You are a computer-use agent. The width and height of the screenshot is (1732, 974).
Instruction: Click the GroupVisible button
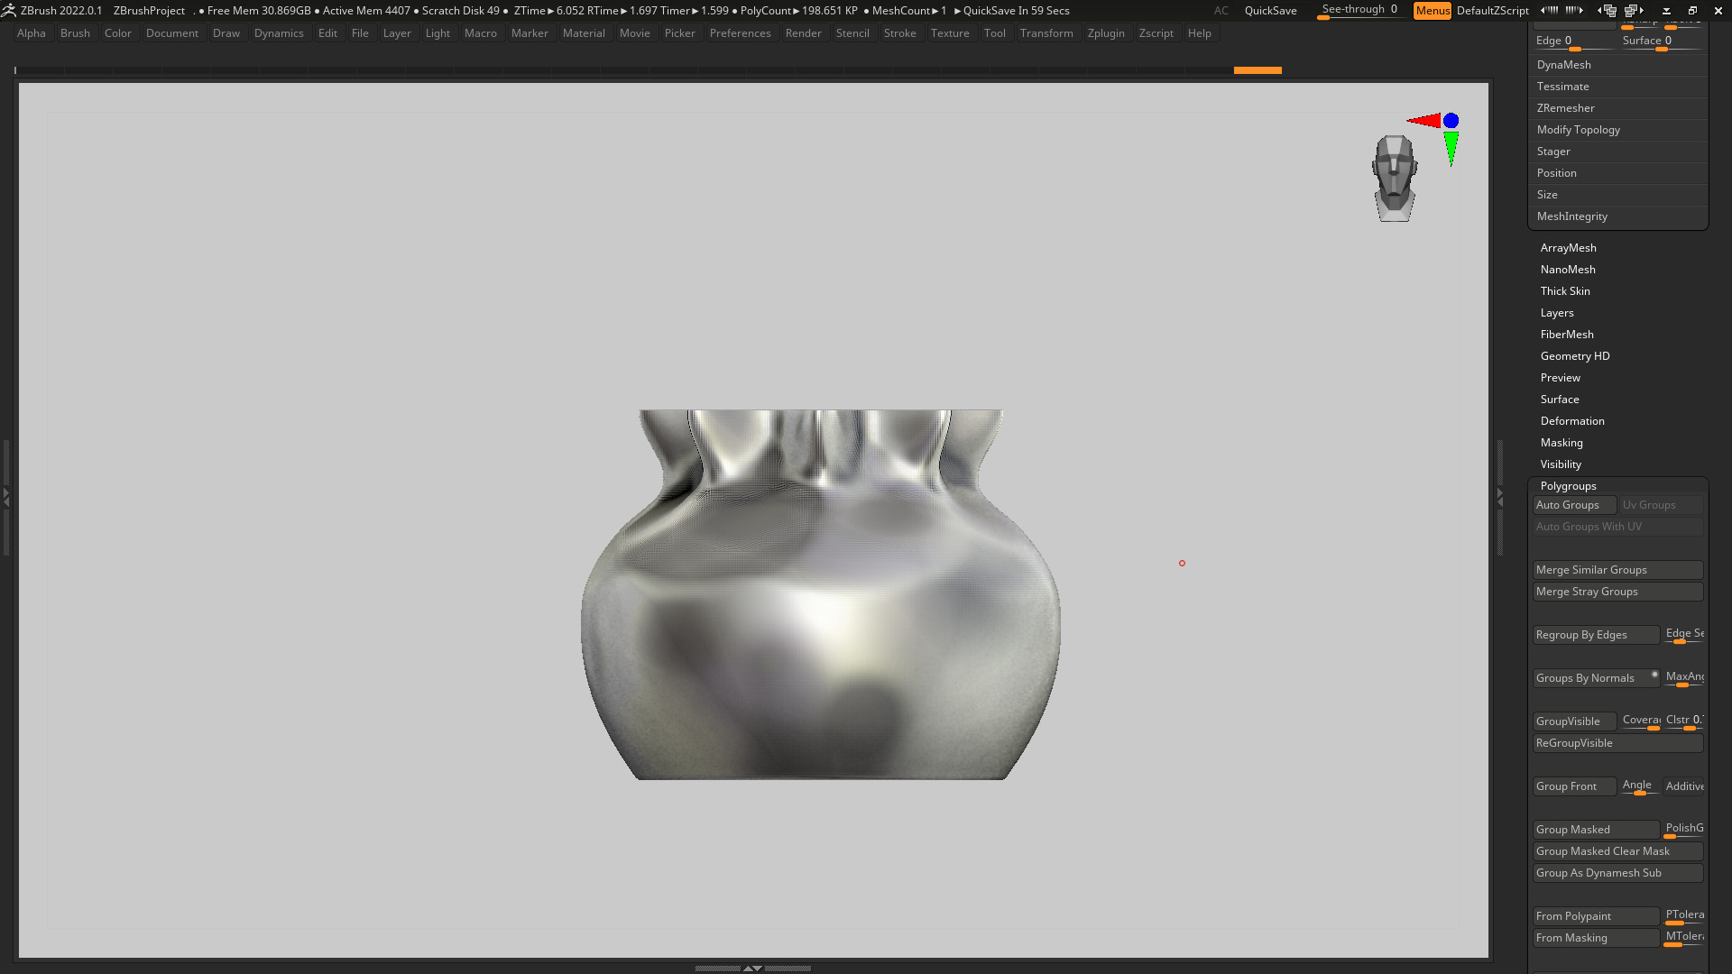point(1574,721)
